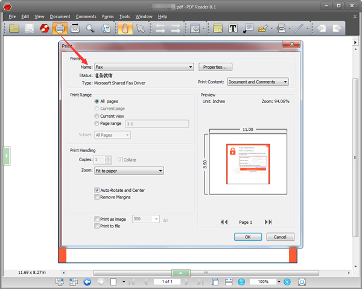Click the previous view toolbar icon
The image size is (362, 289).
[x=322, y=28]
